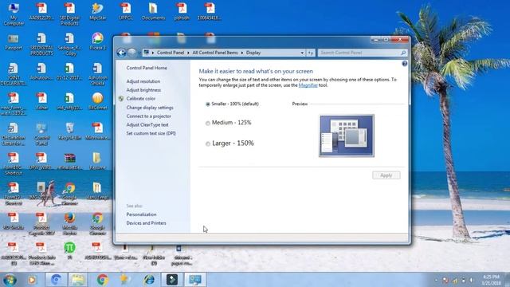The width and height of the screenshot is (510, 287).
Task: Open Change display settings link
Action: point(150,108)
